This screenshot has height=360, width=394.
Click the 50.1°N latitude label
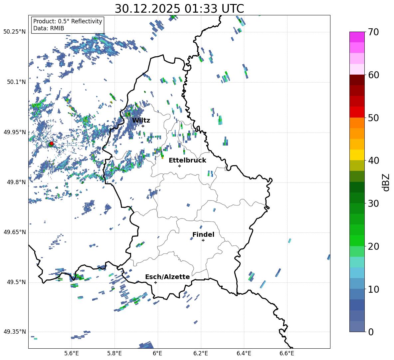(16, 82)
